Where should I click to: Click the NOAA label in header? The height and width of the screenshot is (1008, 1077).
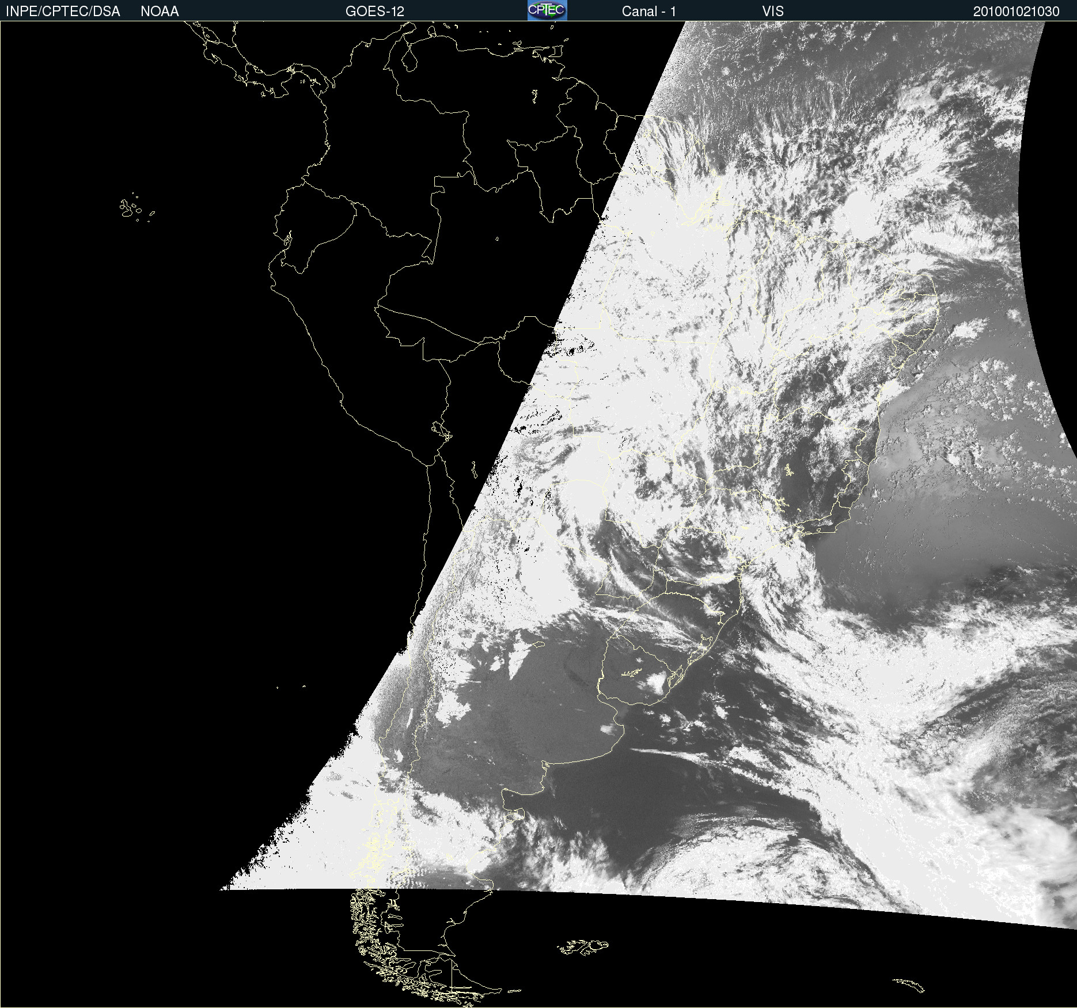click(160, 12)
